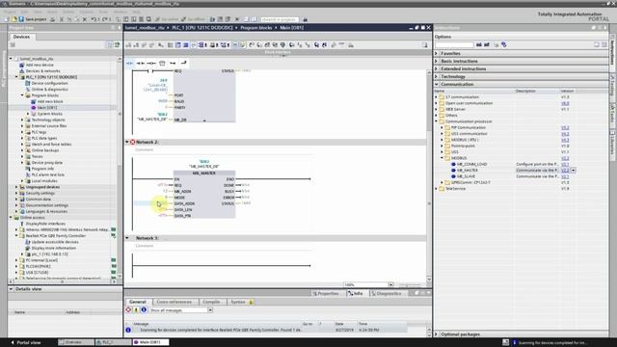Screen dimensions: 617x347
Task: Switch to the Compile tab
Action: 211,302
